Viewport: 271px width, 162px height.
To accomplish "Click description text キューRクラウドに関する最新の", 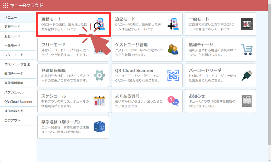I will click(212, 102).
